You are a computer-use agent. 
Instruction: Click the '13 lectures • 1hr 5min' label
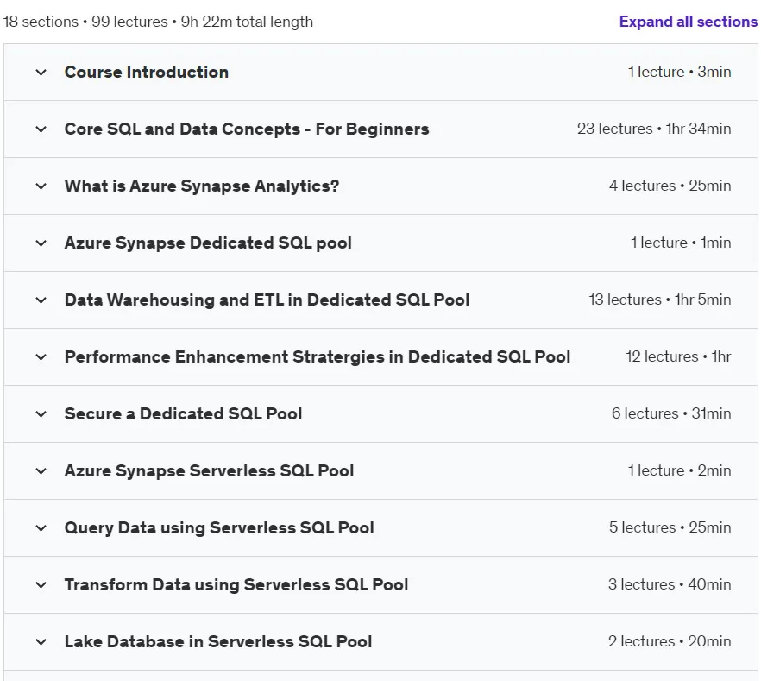[659, 300]
